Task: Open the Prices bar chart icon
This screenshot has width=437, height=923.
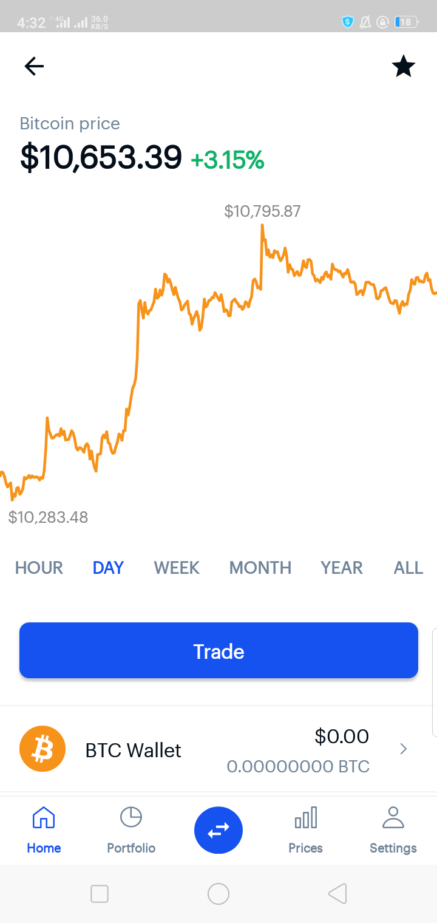Action: pos(305,817)
